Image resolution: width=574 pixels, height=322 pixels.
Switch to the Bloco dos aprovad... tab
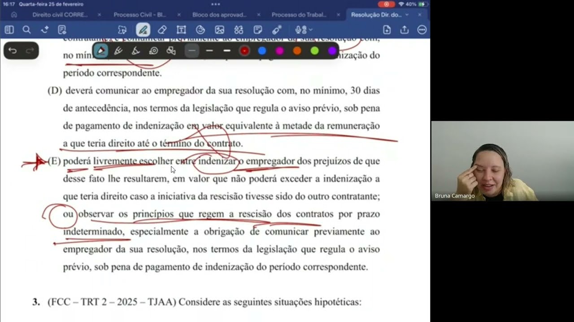click(219, 15)
